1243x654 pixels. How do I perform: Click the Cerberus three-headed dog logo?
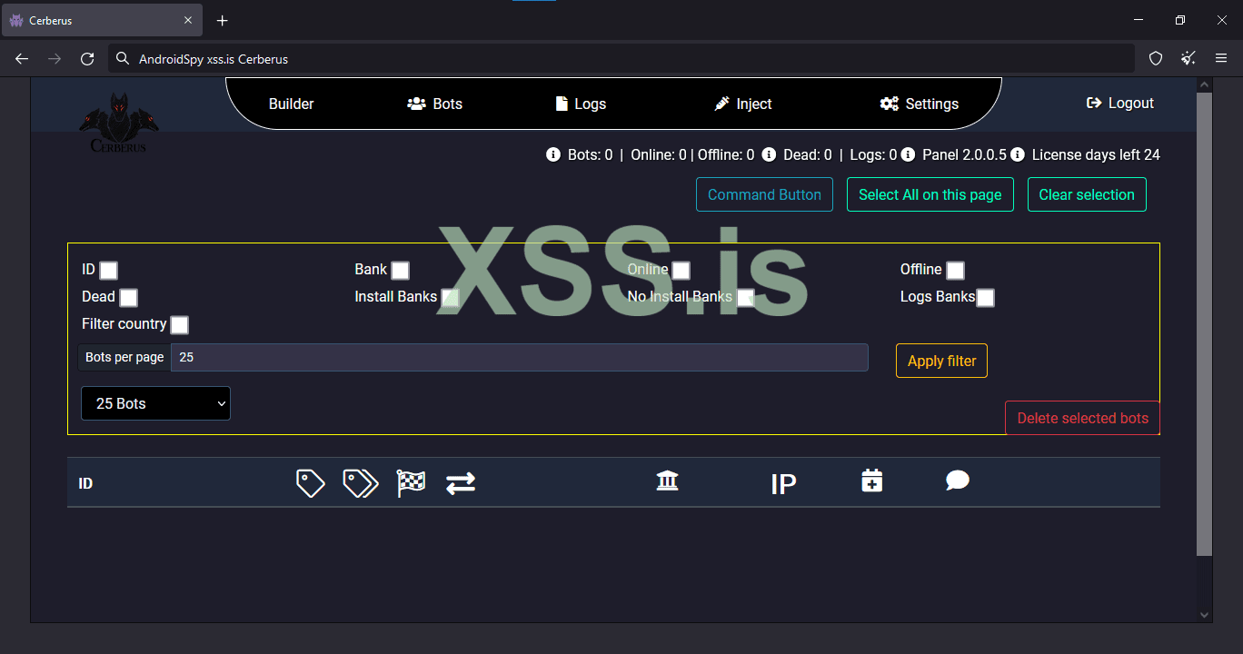click(118, 123)
